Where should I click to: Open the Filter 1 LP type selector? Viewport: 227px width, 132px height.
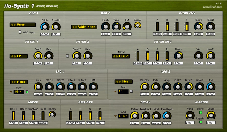tap(19, 56)
